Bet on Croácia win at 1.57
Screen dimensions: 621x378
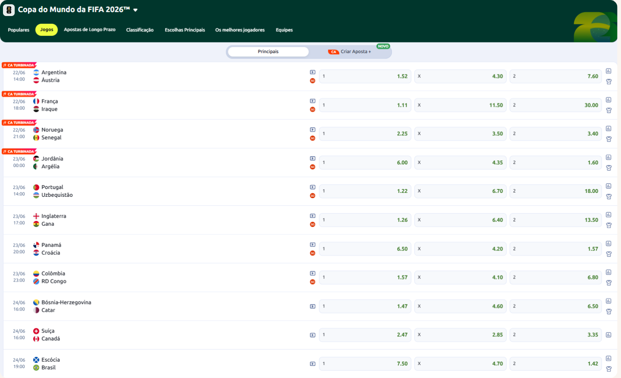pyautogui.click(x=556, y=249)
